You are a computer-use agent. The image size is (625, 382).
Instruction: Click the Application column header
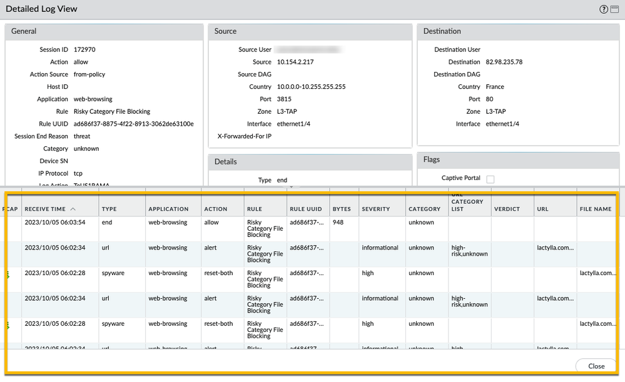pyautogui.click(x=168, y=209)
